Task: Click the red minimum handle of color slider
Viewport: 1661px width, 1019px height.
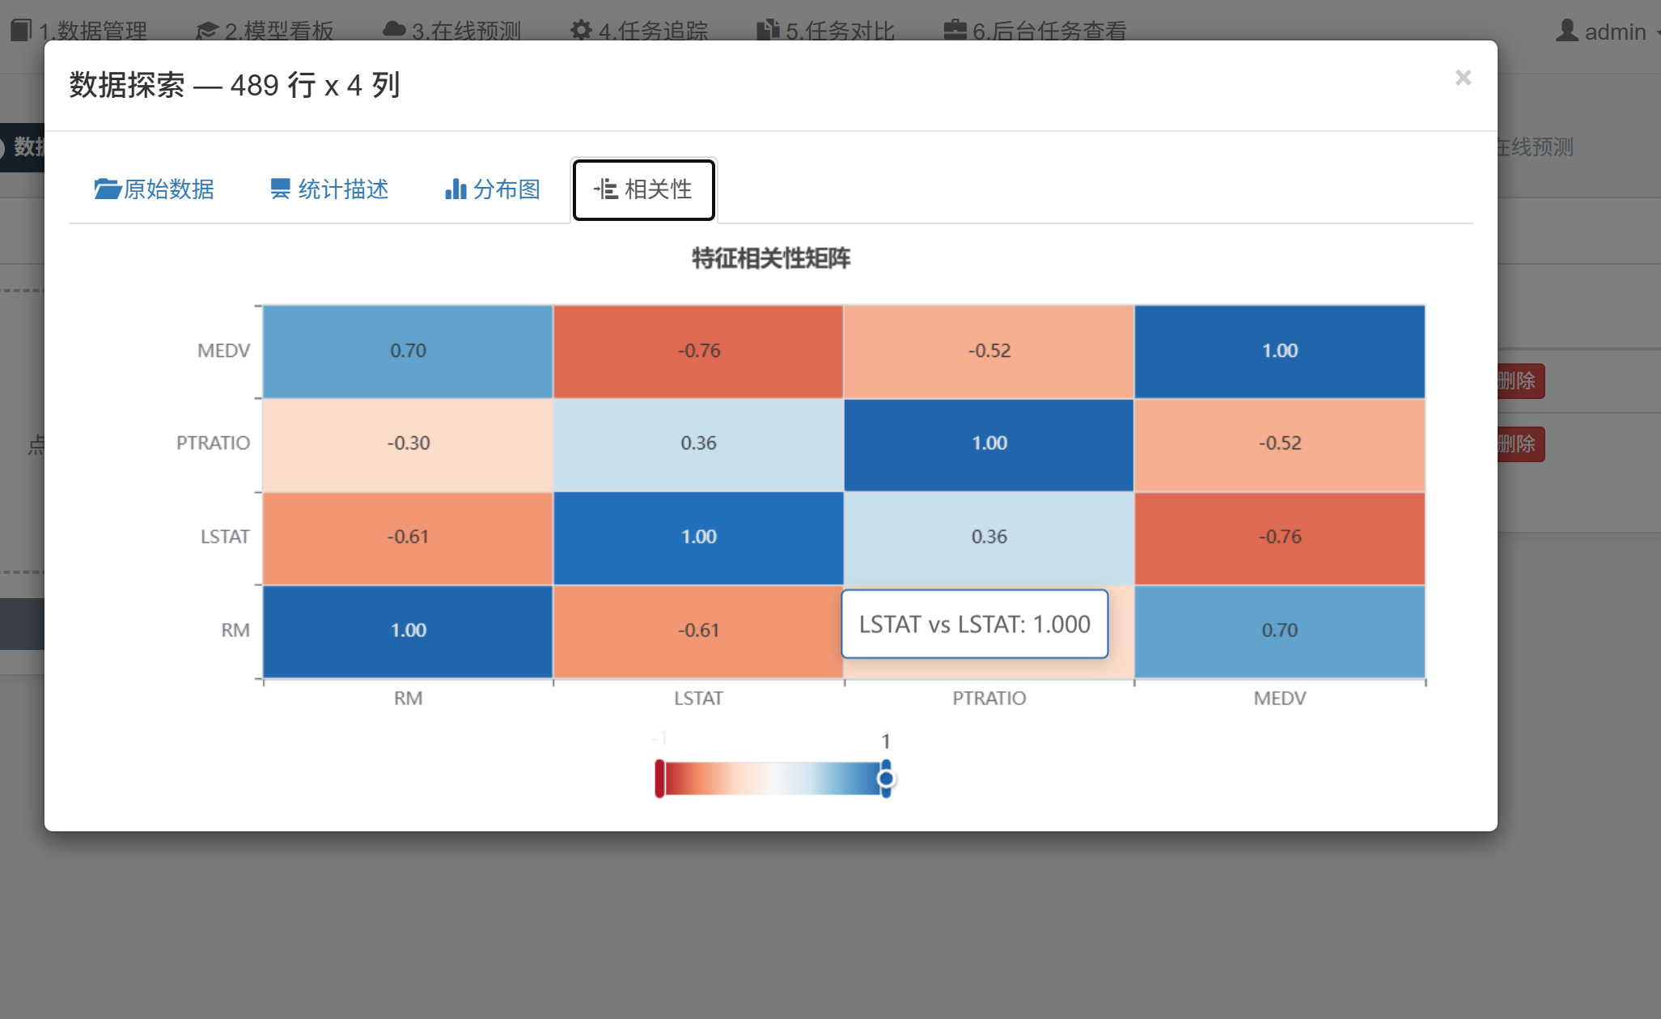Action: [x=659, y=779]
